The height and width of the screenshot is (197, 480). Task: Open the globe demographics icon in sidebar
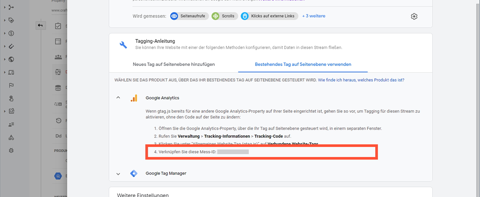coord(11,59)
